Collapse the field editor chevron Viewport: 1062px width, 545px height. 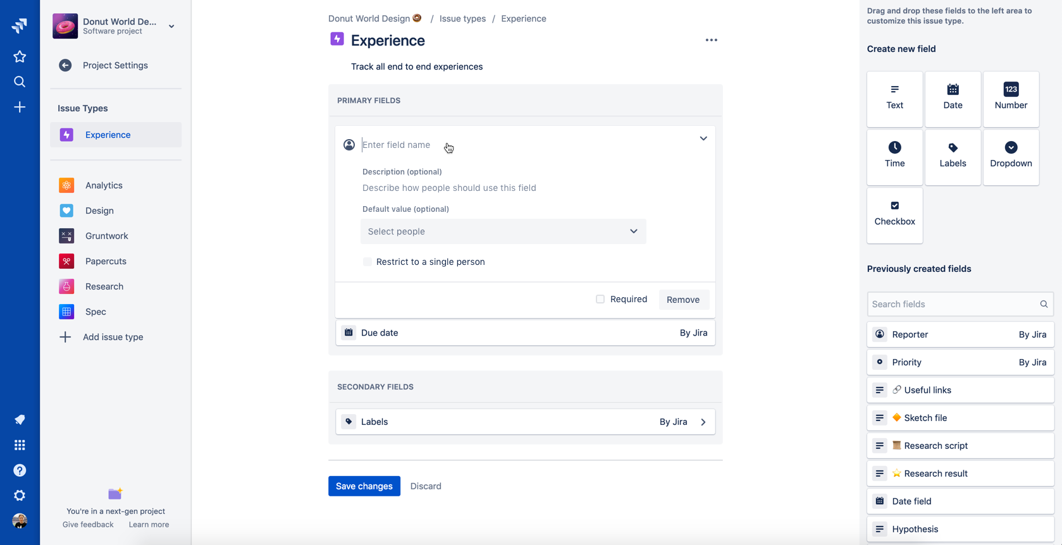click(x=703, y=138)
